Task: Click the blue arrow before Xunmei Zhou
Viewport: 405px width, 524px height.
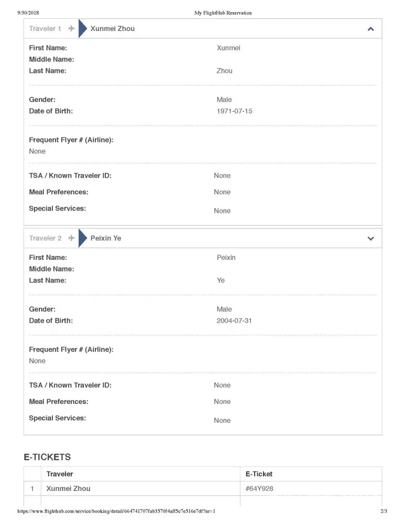Action: [82, 29]
